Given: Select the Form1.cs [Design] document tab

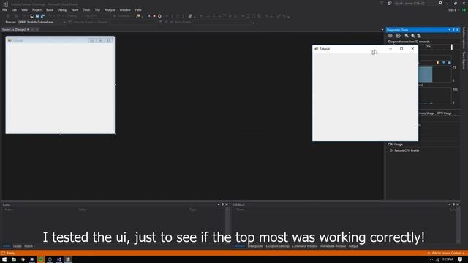Looking at the screenshot, I should point(14,29).
